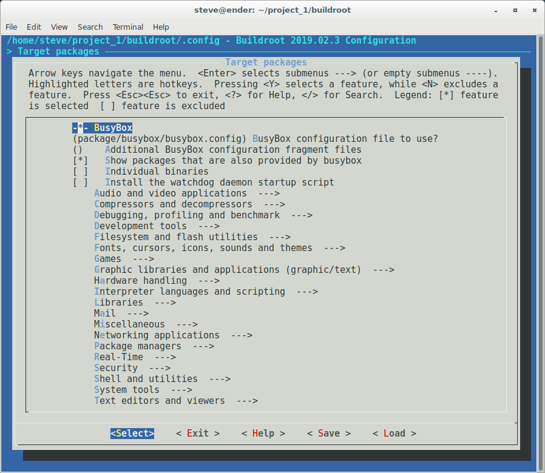This screenshot has width=545, height=473.
Task: Maximize the terminal window
Action: click(x=515, y=10)
